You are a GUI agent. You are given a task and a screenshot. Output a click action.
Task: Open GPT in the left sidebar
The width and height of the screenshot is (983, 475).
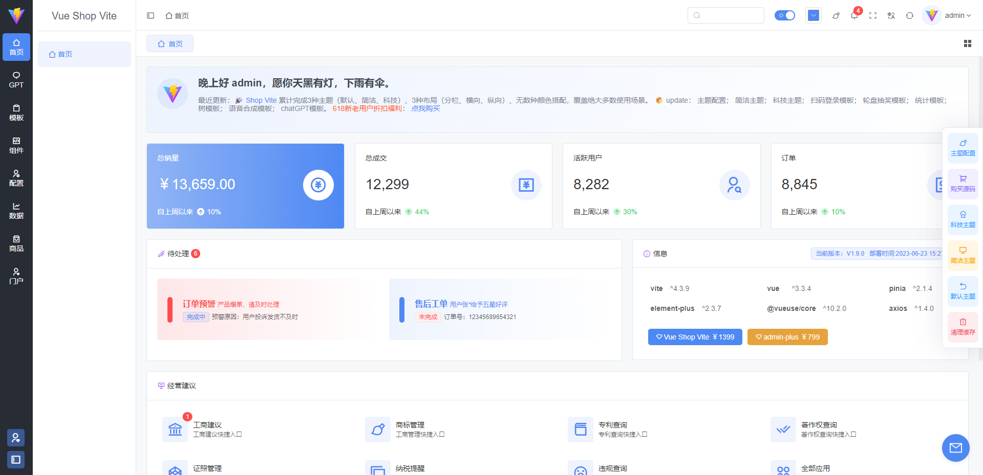[x=16, y=80]
